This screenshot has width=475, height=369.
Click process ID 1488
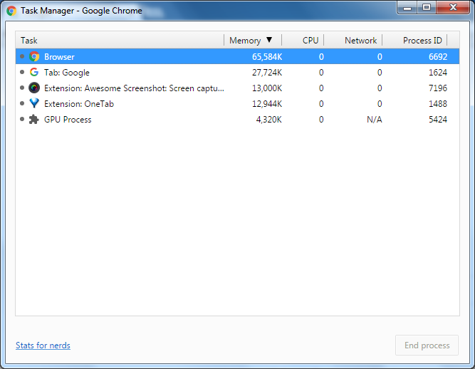(438, 104)
